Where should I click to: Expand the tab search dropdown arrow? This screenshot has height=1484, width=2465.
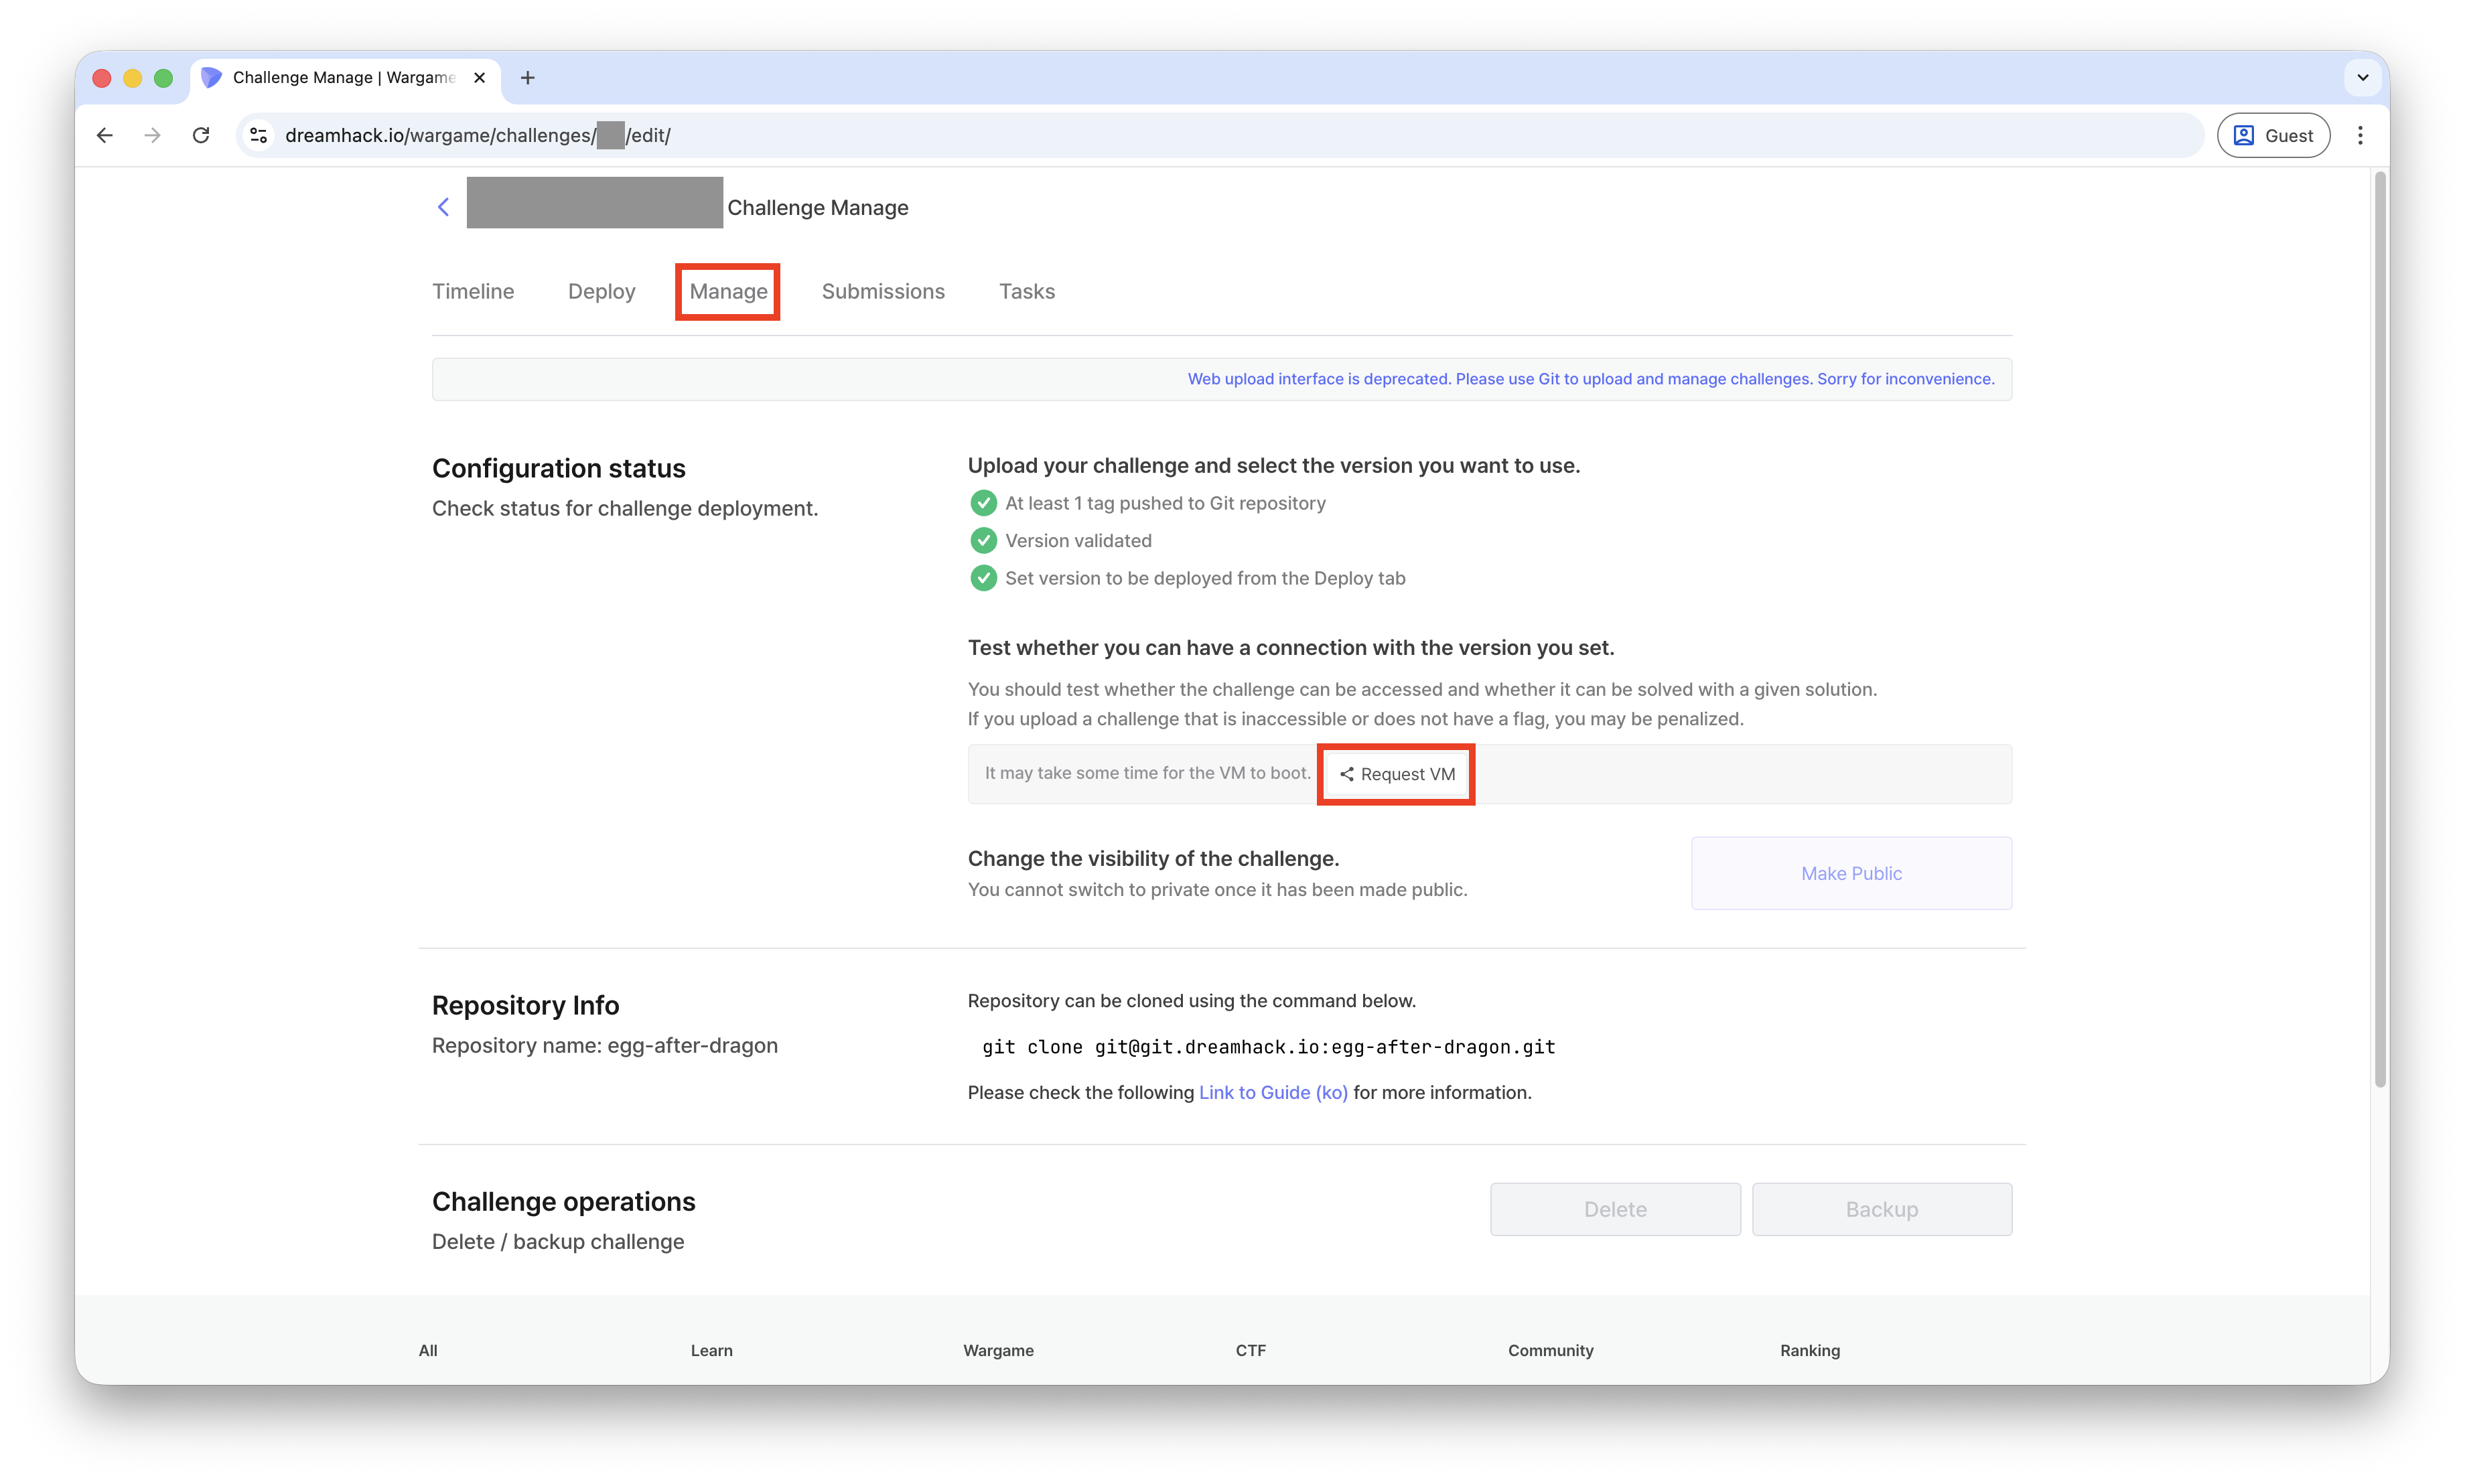point(2363,78)
